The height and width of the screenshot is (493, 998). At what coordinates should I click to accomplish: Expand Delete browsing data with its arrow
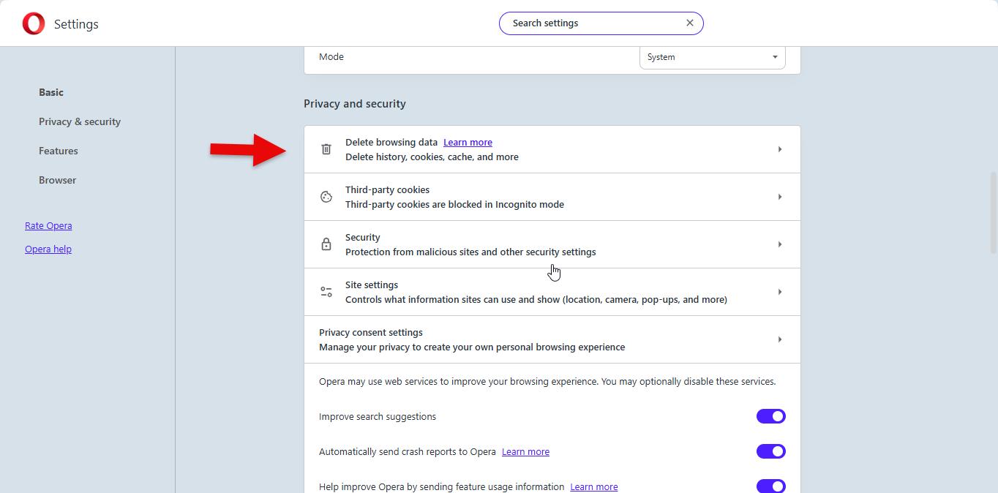coord(780,149)
